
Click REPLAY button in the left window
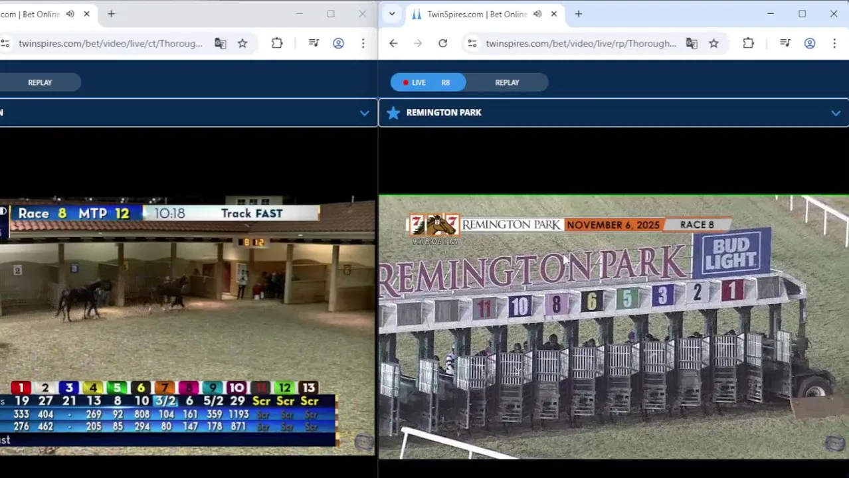pyautogui.click(x=40, y=82)
